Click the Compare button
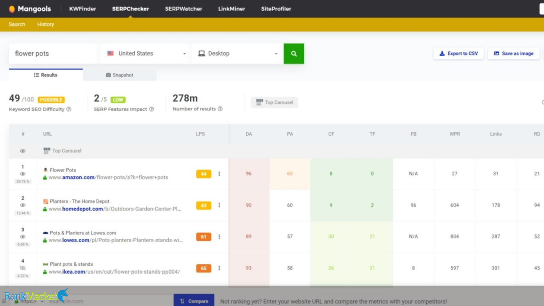This screenshot has height=306, width=544. point(194,300)
